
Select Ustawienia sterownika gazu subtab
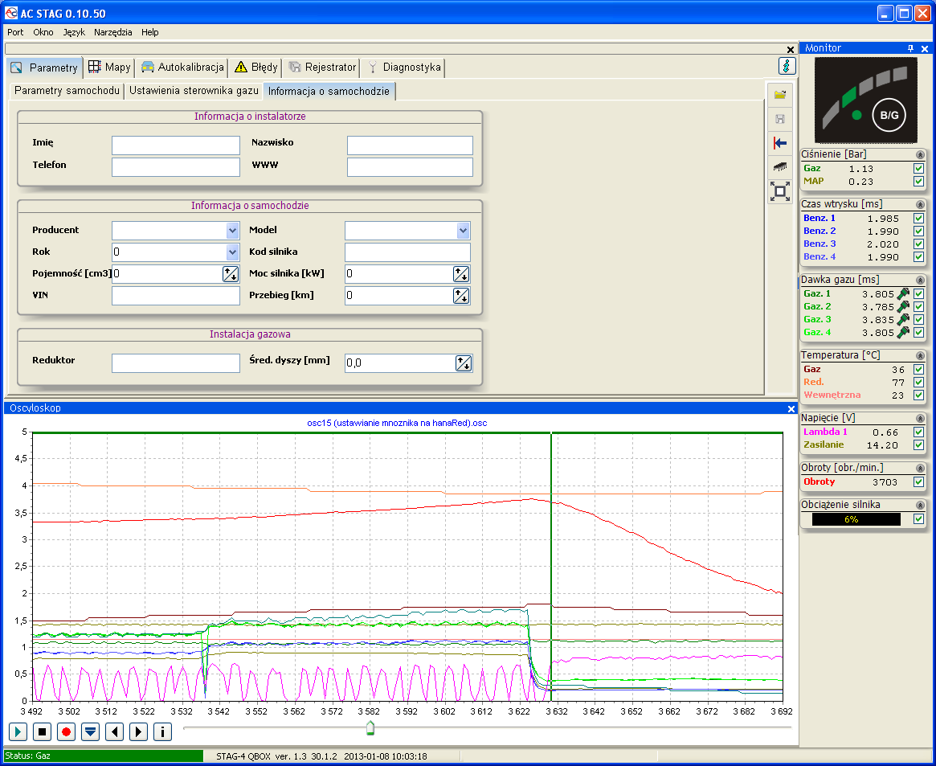pyautogui.click(x=194, y=91)
